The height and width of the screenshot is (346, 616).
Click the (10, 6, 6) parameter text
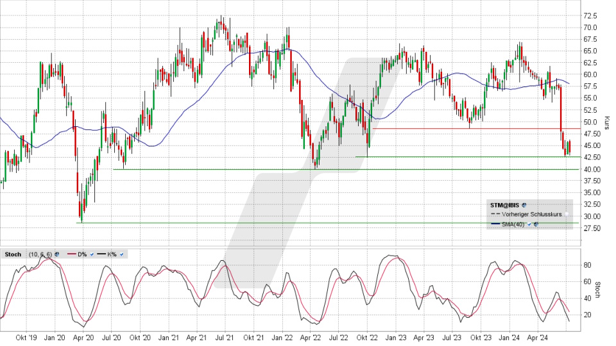coord(40,254)
